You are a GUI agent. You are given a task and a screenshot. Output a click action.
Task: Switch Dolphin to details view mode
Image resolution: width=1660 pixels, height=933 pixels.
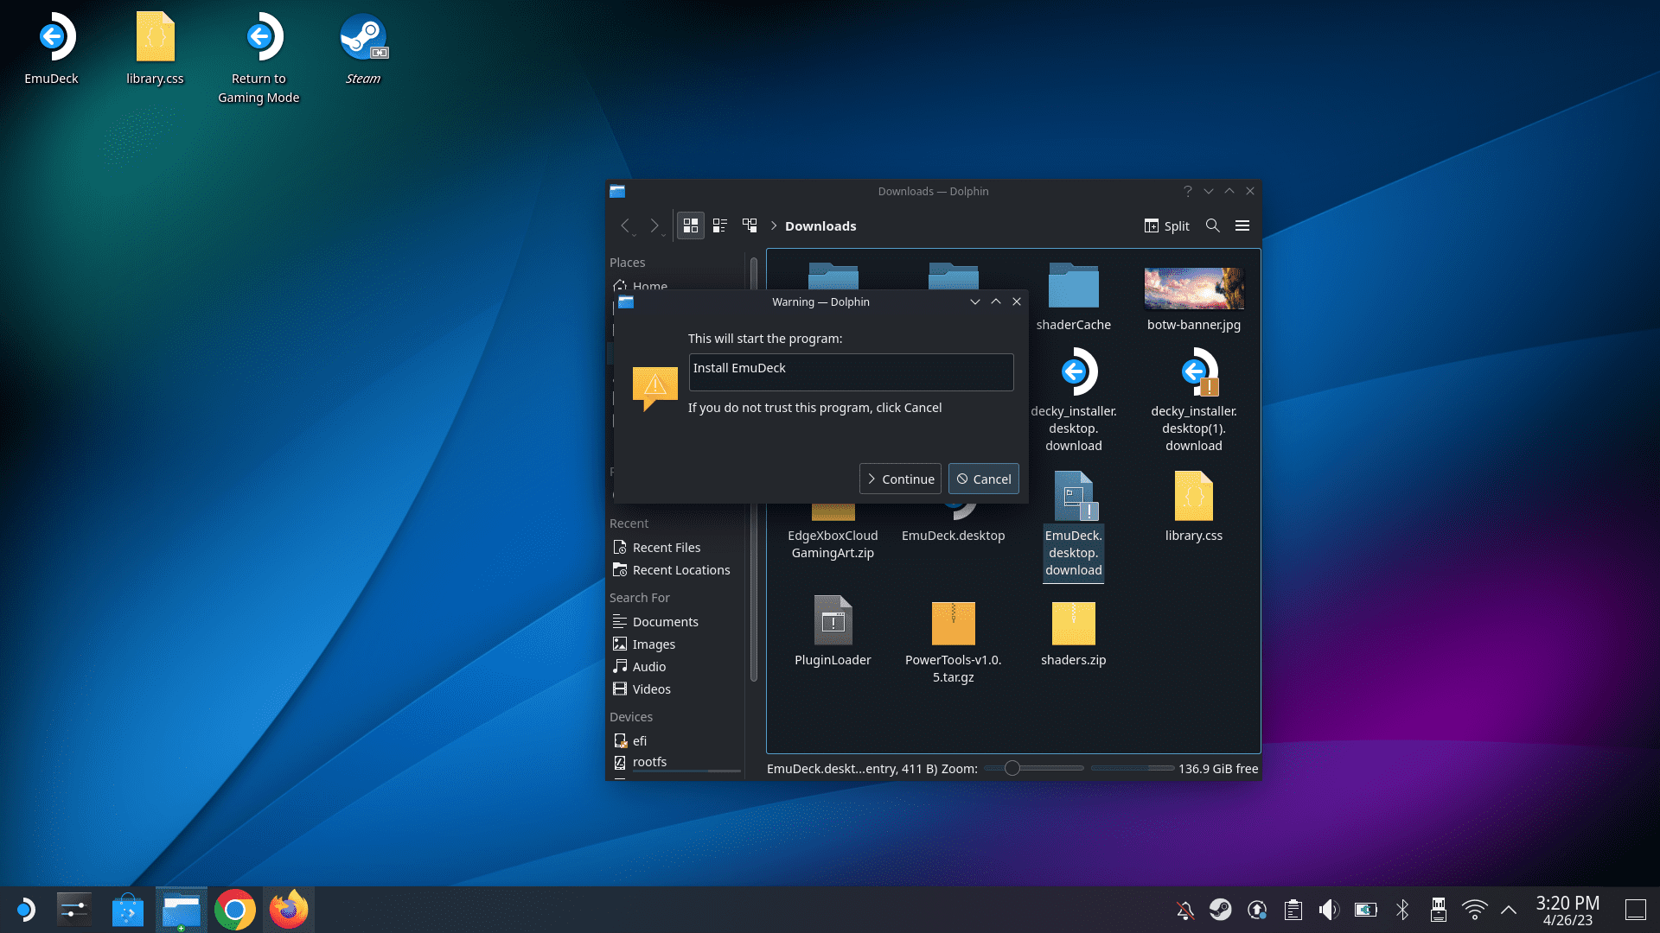click(750, 225)
